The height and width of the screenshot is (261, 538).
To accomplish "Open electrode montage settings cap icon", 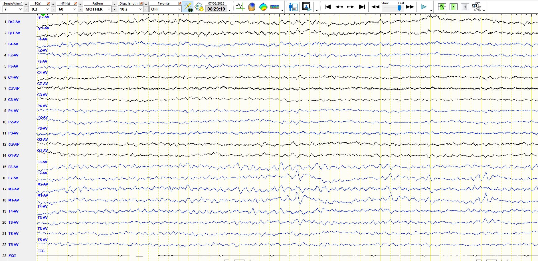I will pos(199,7).
